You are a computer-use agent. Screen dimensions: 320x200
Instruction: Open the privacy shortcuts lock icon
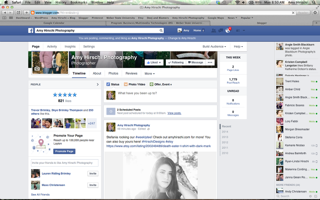coord(238,30)
